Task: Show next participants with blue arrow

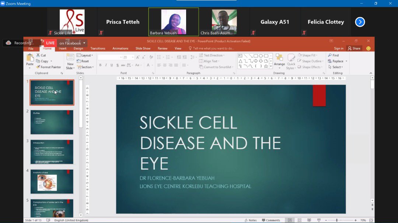Action: [360, 22]
